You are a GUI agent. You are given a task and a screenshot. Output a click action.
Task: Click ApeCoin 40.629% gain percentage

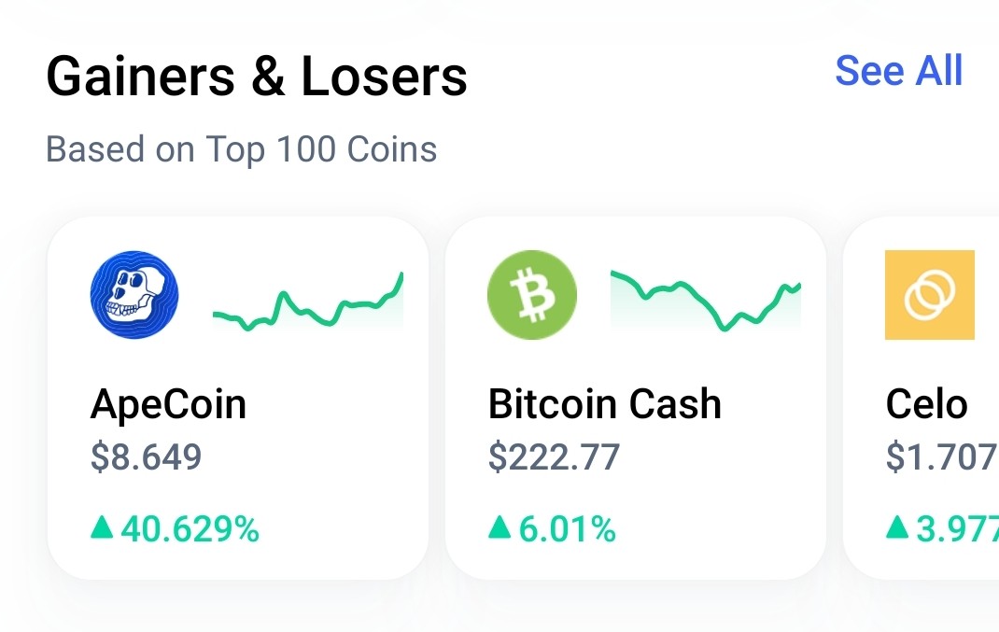click(x=190, y=528)
